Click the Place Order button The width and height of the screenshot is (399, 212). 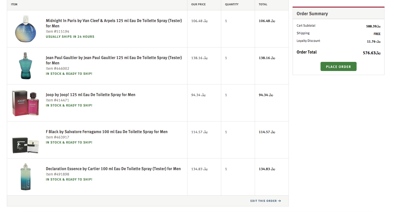click(338, 66)
